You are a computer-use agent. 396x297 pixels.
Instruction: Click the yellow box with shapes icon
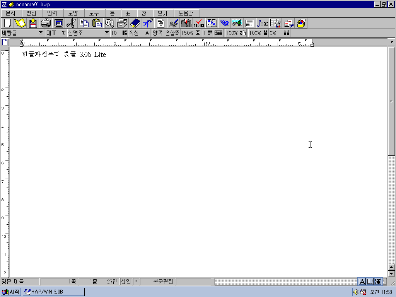click(x=301, y=23)
